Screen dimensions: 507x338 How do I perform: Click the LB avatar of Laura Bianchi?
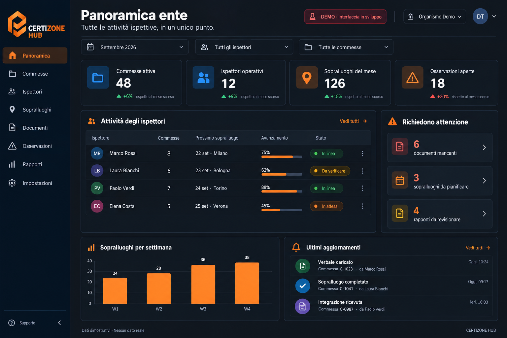(97, 171)
